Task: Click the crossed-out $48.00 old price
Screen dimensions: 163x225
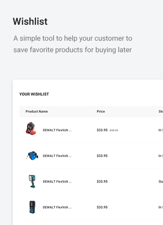Action: click(114, 130)
